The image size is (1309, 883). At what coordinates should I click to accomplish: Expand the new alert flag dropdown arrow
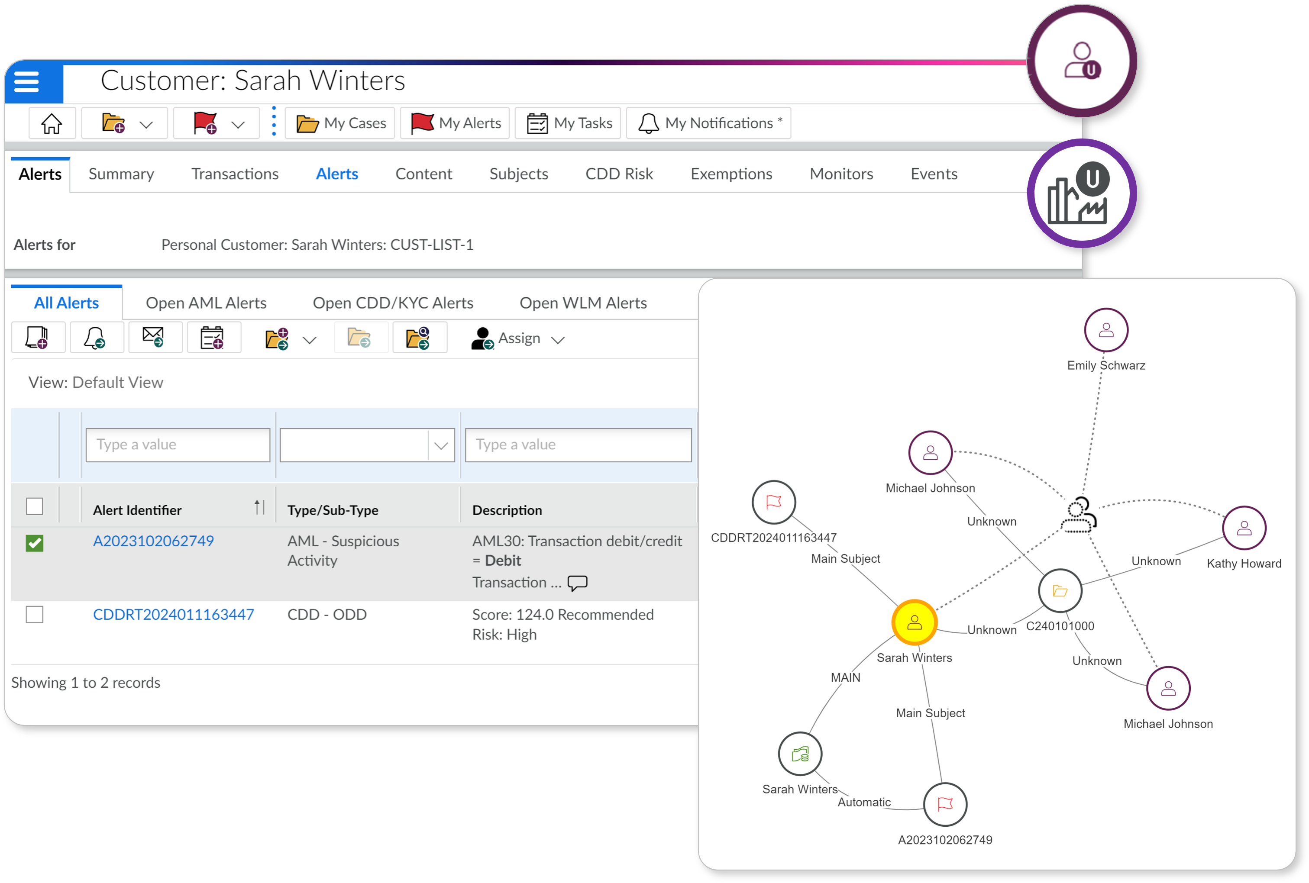coord(238,125)
